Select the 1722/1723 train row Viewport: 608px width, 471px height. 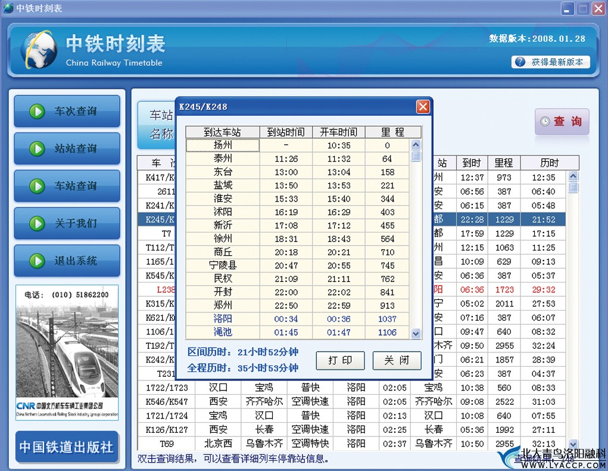[x=352, y=388]
